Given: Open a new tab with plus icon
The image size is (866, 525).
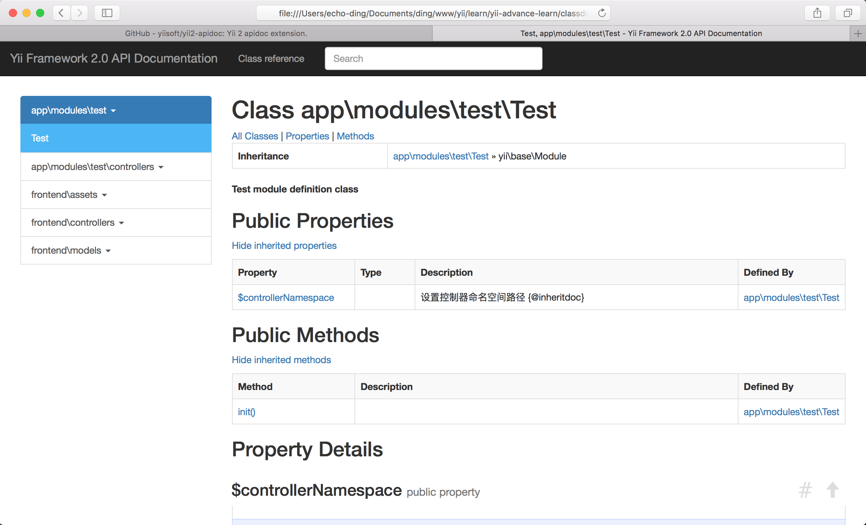Looking at the screenshot, I should pos(857,33).
